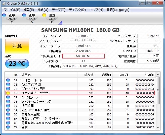Image resolution: width=165 pixels, height=135 pixels.
Task: Click raw value 0000000004C3
Action: [145, 89]
